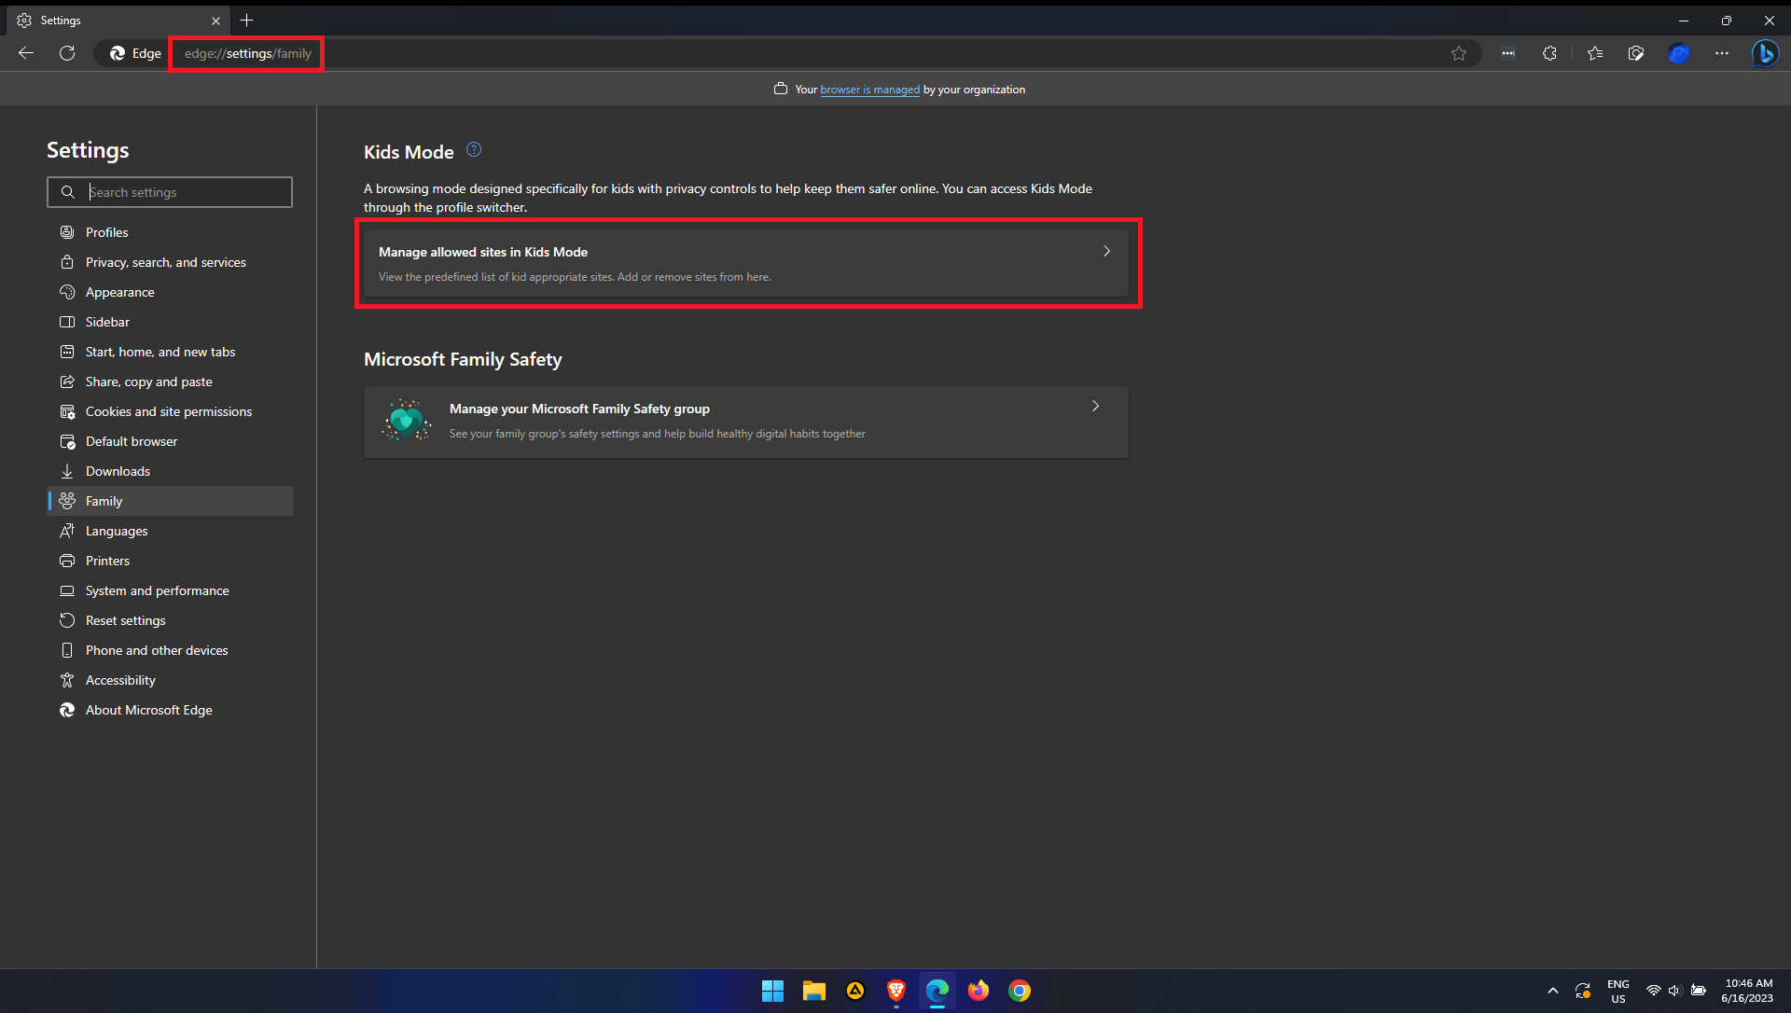Open Reset settings section
This screenshot has height=1013, width=1791.
point(170,620)
